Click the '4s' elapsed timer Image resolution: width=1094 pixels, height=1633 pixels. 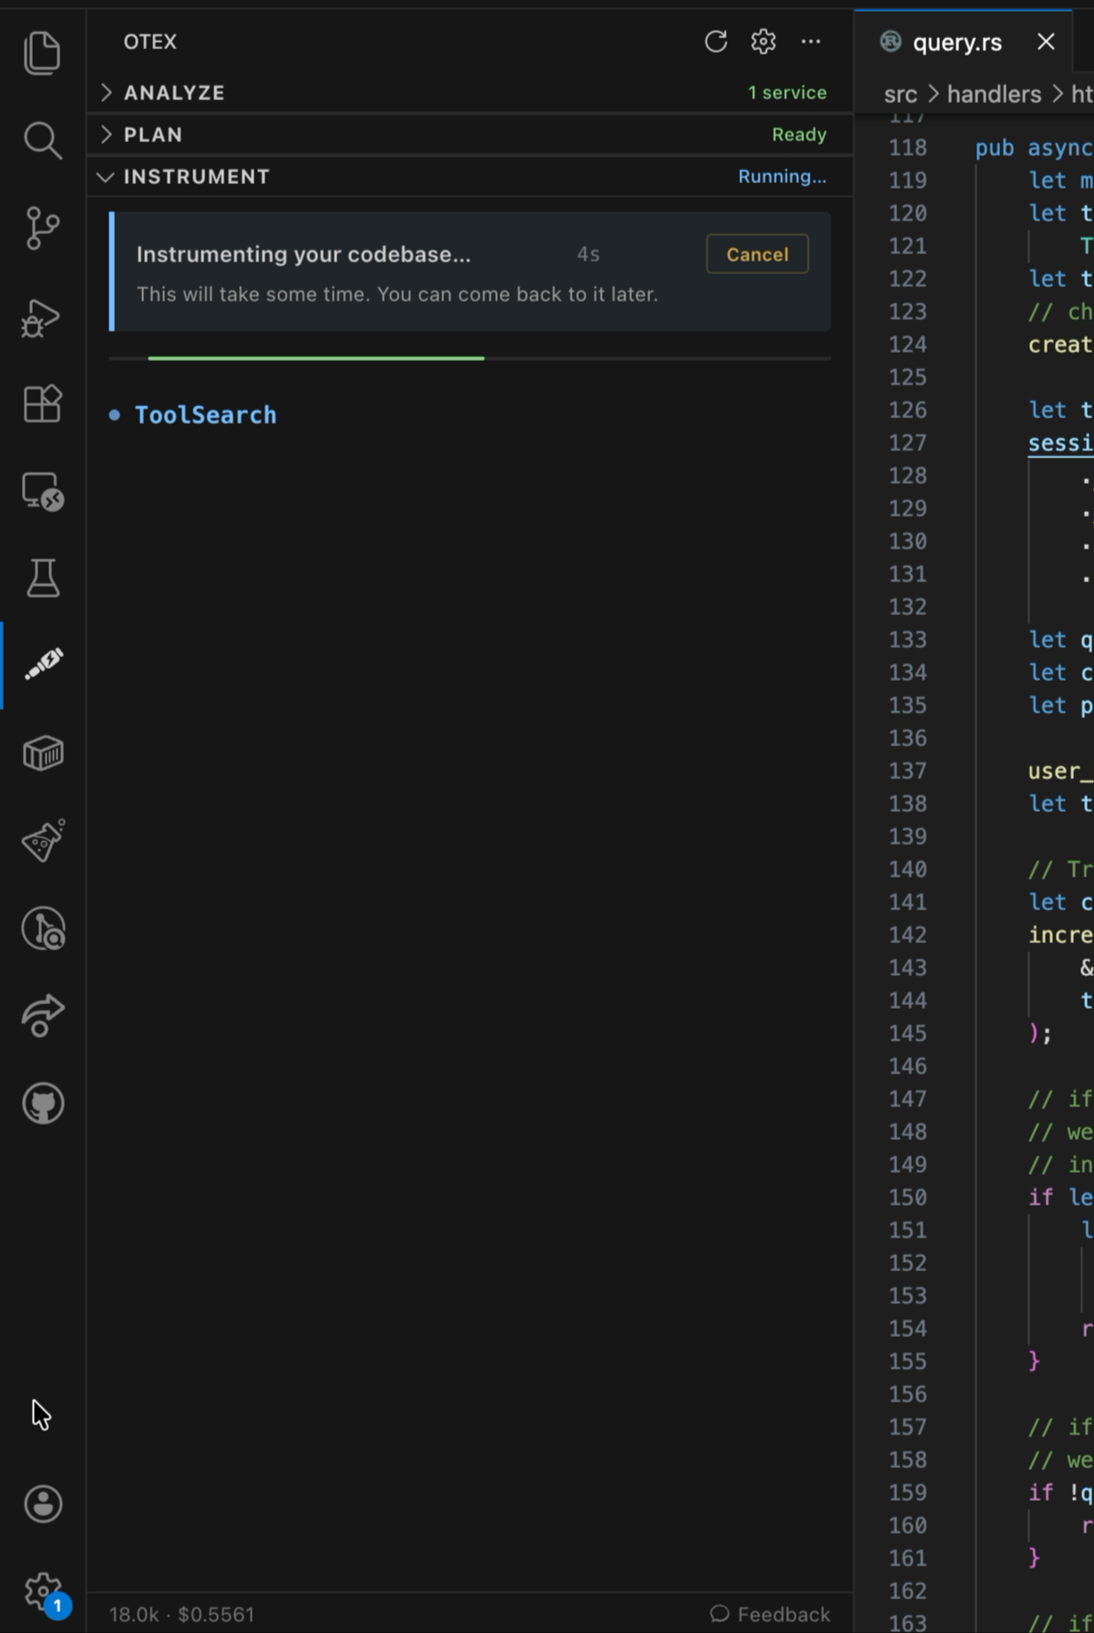point(588,254)
